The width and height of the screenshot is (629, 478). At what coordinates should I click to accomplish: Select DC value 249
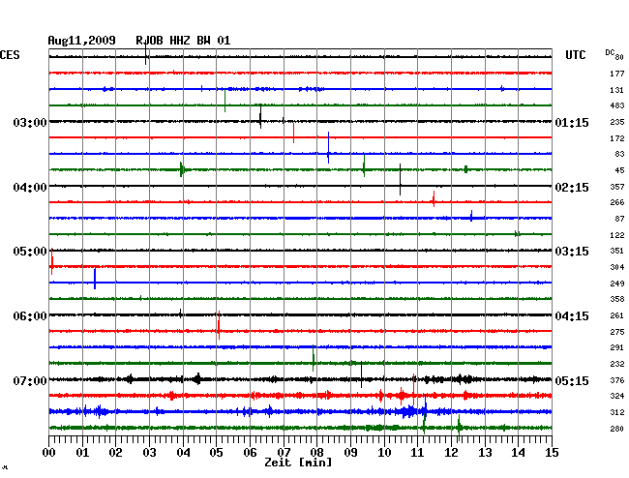click(x=617, y=284)
